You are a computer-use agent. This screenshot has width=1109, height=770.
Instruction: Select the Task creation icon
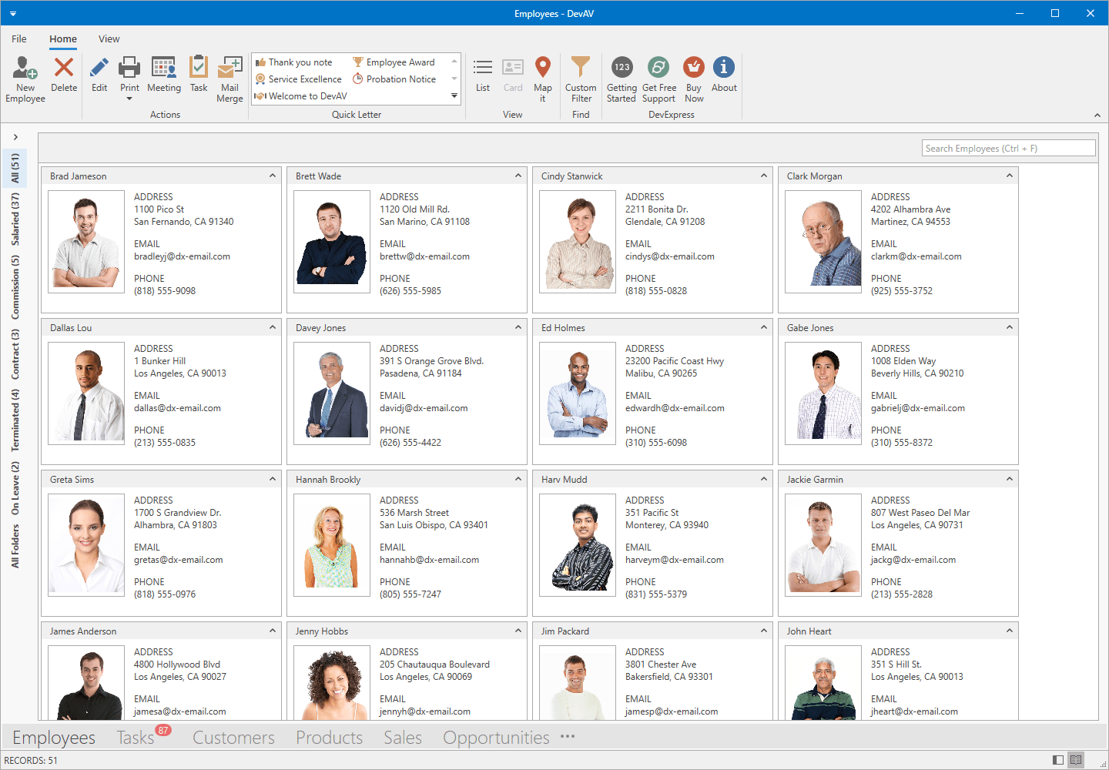pyautogui.click(x=199, y=77)
